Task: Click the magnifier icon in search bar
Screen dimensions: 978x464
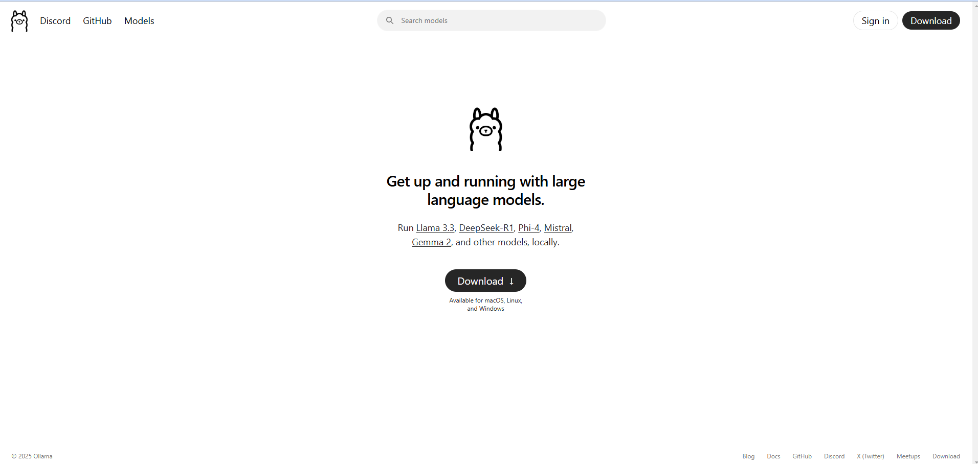Action: pos(390,20)
